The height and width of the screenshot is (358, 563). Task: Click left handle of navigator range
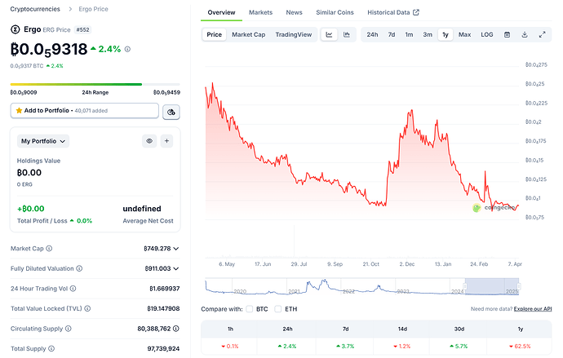click(x=465, y=286)
